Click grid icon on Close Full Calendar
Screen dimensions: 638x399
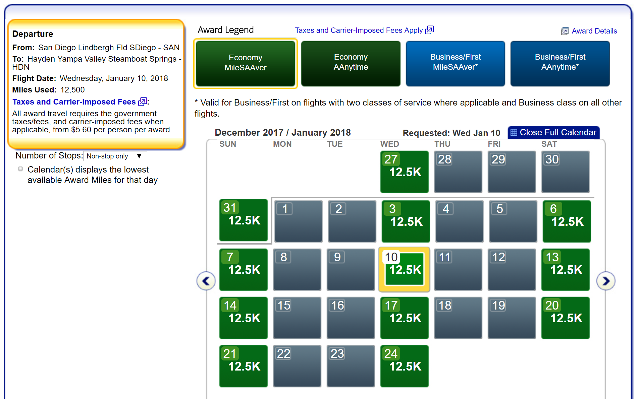pos(514,132)
